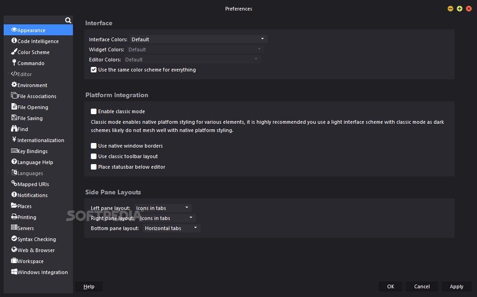Click the Printing printer icon
477x297 pixels.
click(13, 217)
